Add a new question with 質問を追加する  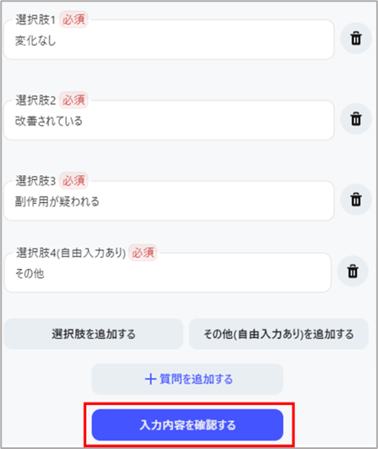point(188,380)
